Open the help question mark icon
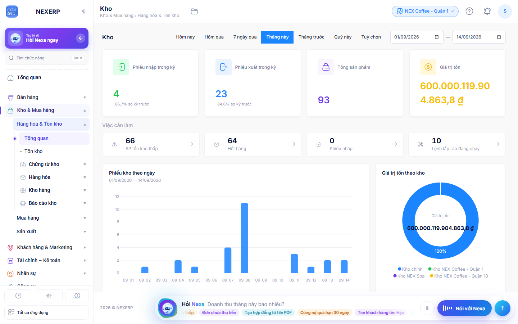 469,11
